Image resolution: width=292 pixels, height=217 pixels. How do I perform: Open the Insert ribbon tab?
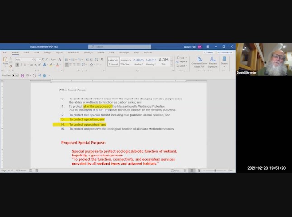pyautogui.click(x=26, y=52)
